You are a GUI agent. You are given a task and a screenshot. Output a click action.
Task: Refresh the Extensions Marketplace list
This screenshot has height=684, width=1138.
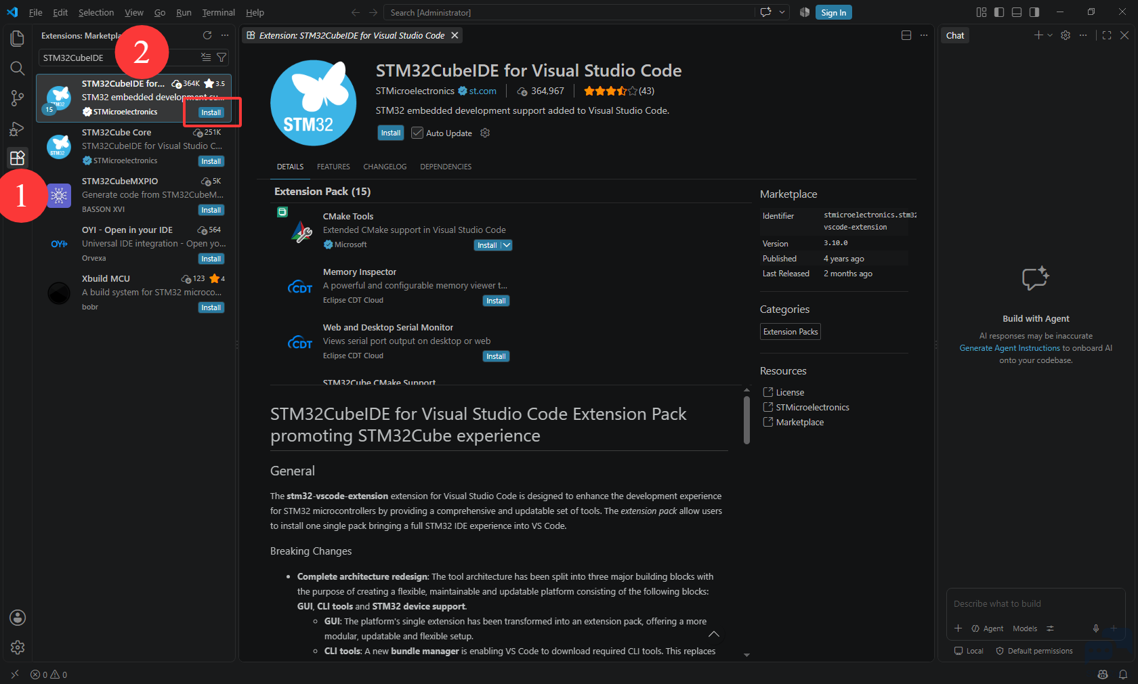point(207,35)
